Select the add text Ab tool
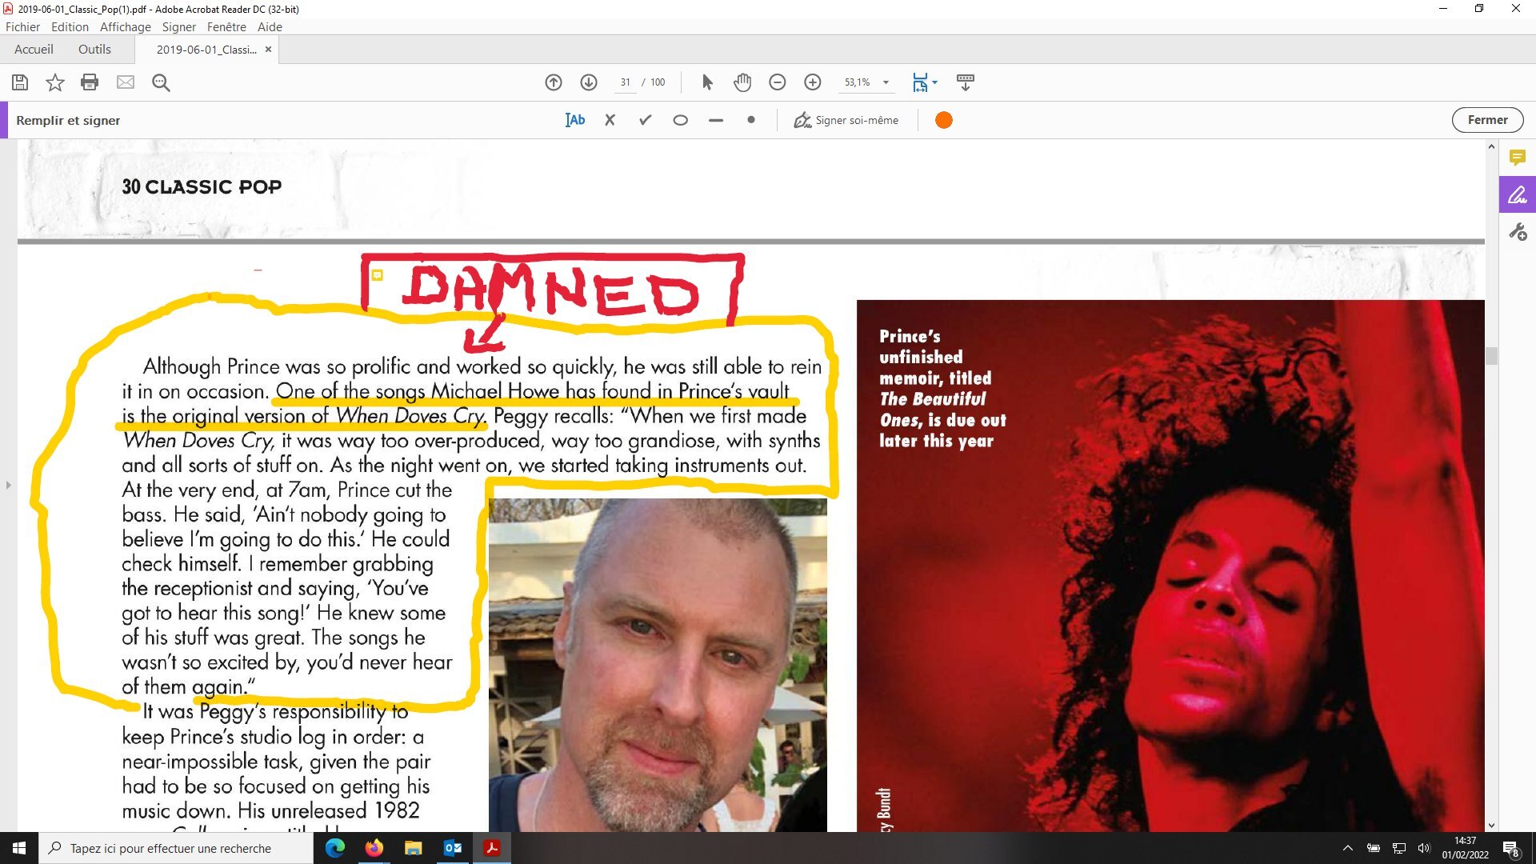Image resolution: width=1536 pixels, height=864 pixels. point(575,120)
